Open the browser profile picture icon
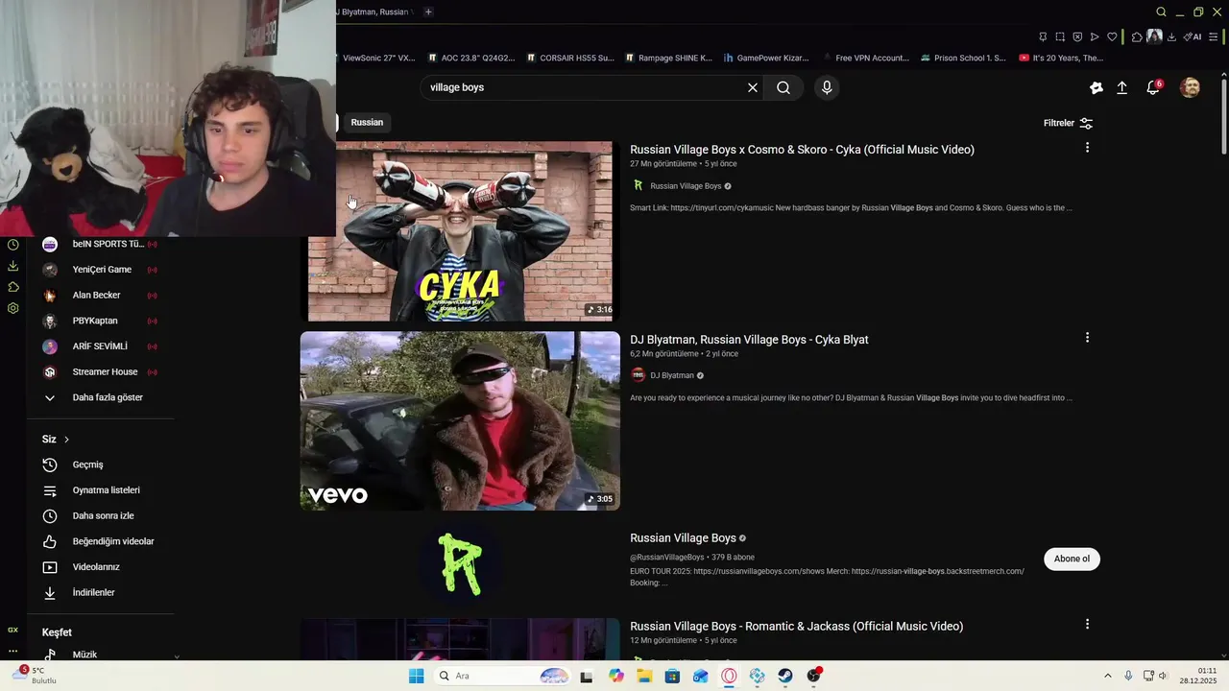 [1154, 36]
